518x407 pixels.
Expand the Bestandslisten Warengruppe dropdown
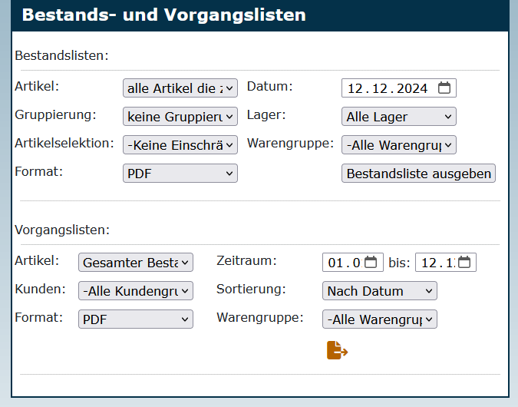click(x=399, y=145)
